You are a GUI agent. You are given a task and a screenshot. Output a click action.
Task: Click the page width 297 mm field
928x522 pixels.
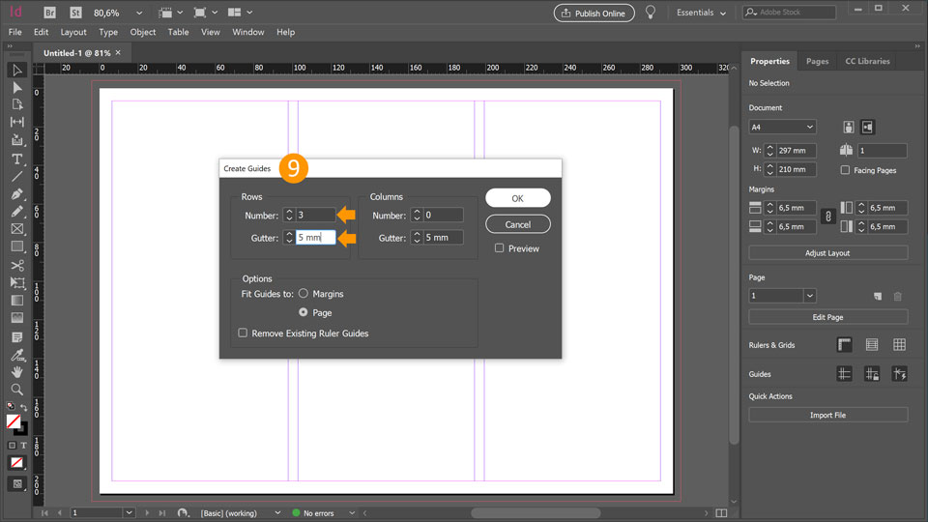tap(796, 151)
